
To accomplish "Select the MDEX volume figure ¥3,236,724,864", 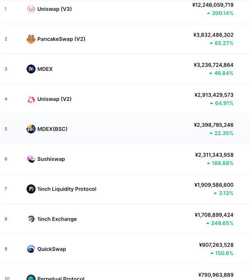I will (x=213, y=65).
